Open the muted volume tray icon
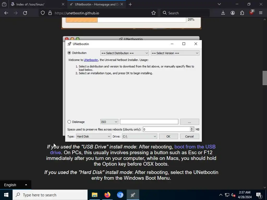This screenshot has height=200, width=267. (x=233, y=195)
